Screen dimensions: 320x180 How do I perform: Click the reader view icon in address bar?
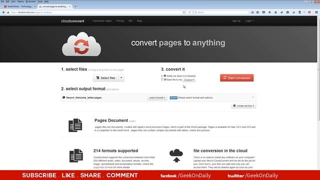click(x=184, y=12)
